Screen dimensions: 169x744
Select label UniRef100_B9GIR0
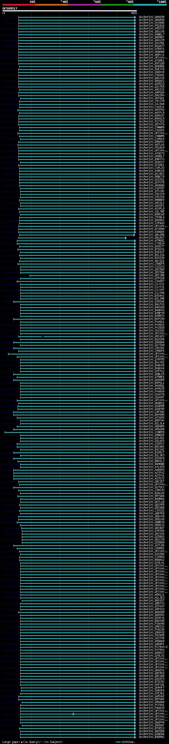151,95
